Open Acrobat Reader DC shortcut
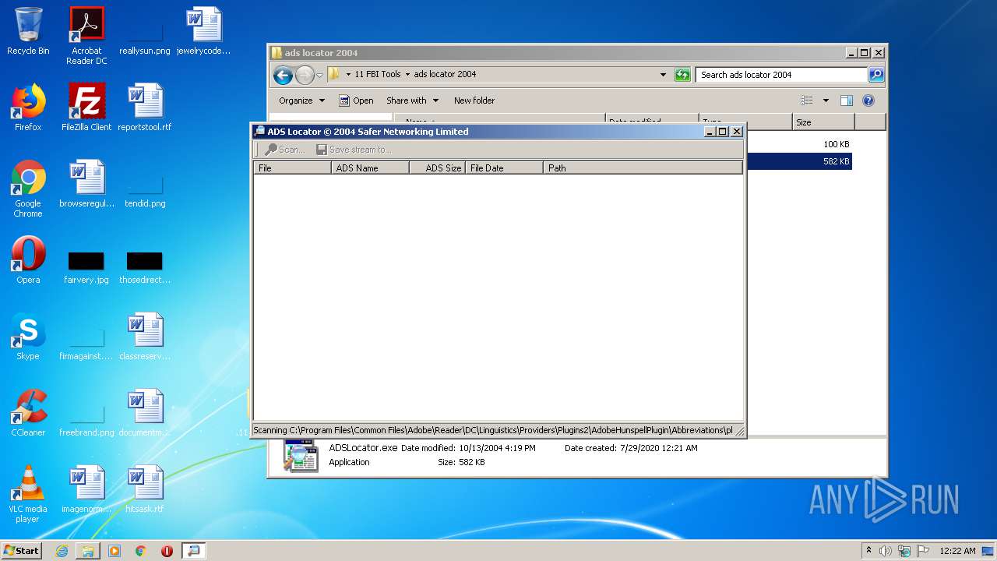 [x=86, y=36]
